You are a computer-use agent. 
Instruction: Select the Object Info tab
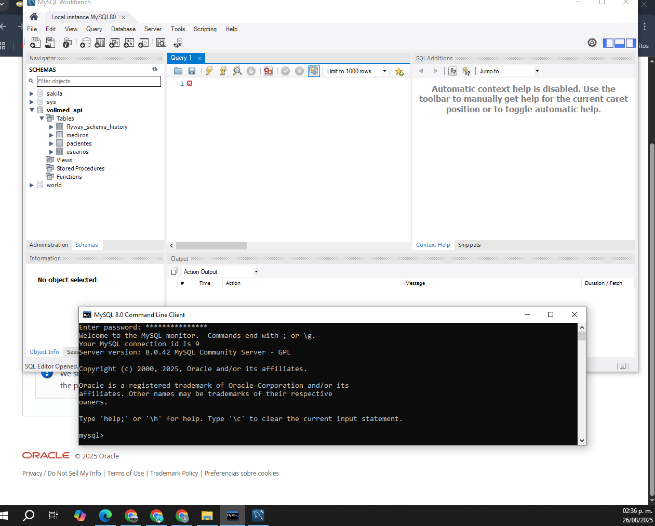44,352
